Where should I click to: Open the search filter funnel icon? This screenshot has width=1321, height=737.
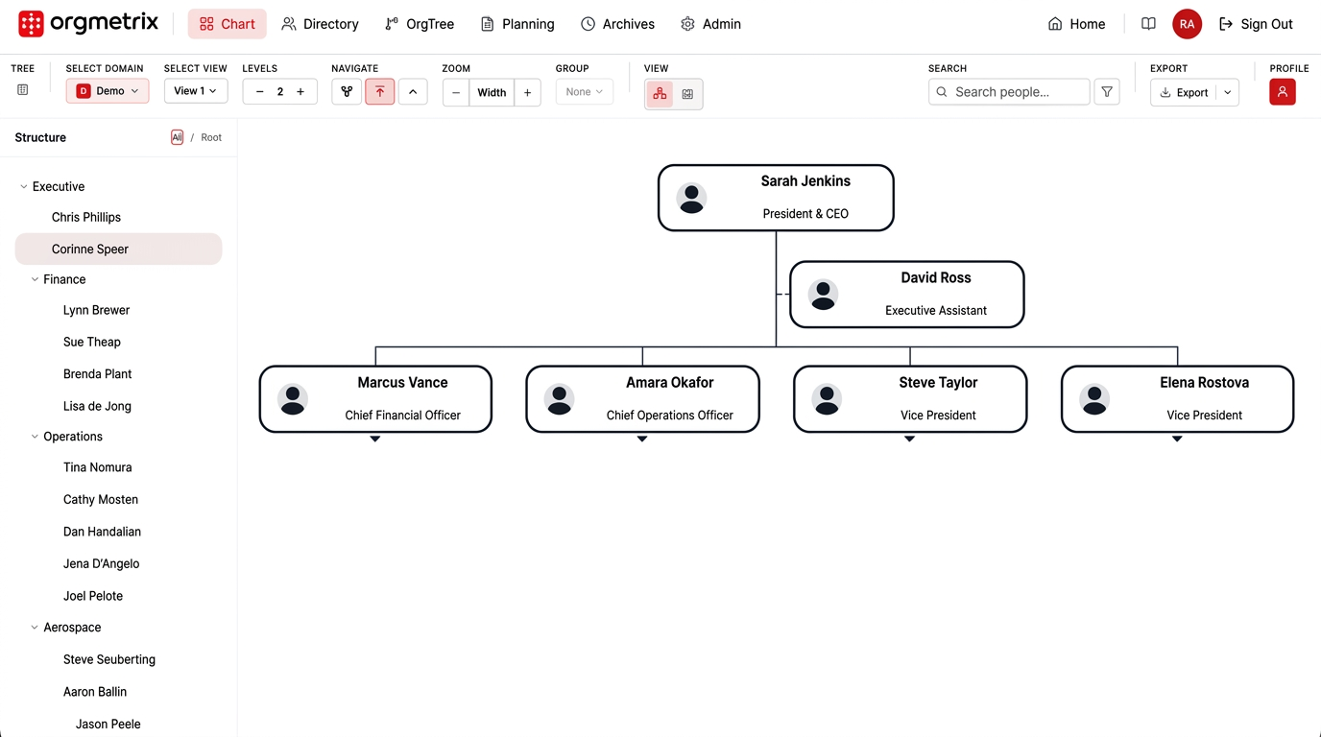point(1107,92)
